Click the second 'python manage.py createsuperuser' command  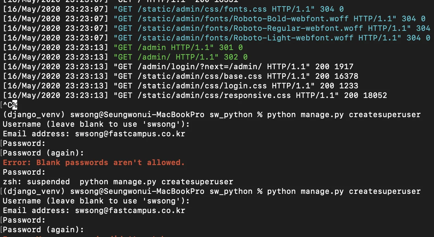point(344,191)
